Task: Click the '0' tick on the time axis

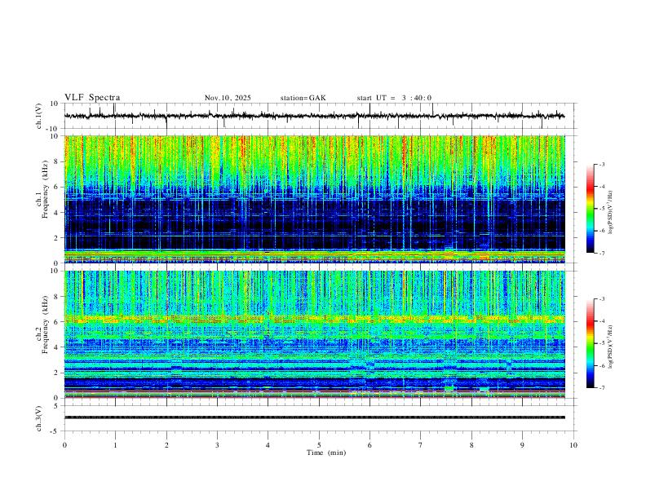Action: (64, 445)
